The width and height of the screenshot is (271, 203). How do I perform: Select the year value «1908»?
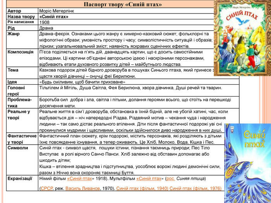44,22
